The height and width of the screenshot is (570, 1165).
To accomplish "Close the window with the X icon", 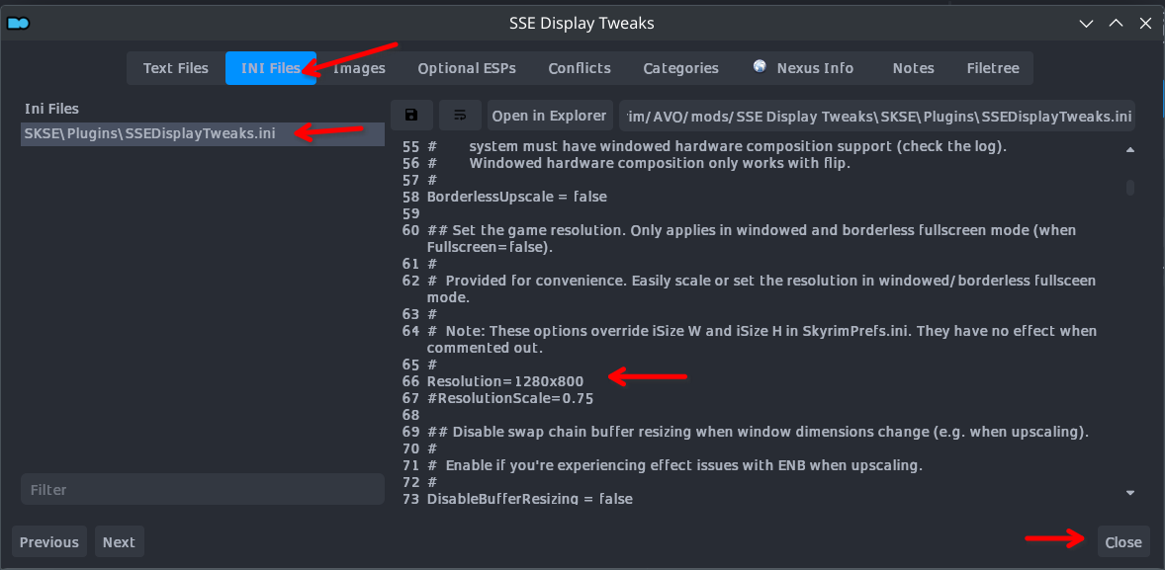I will (x=1145, y=23).
